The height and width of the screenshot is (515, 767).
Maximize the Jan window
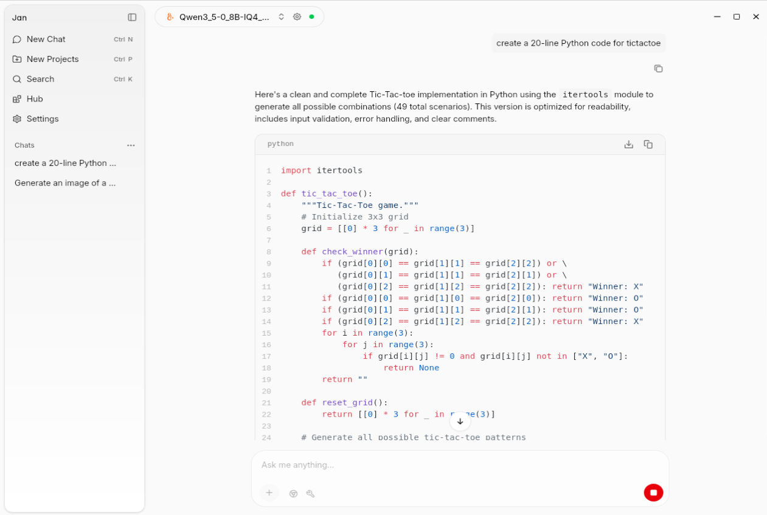point(737,17)
